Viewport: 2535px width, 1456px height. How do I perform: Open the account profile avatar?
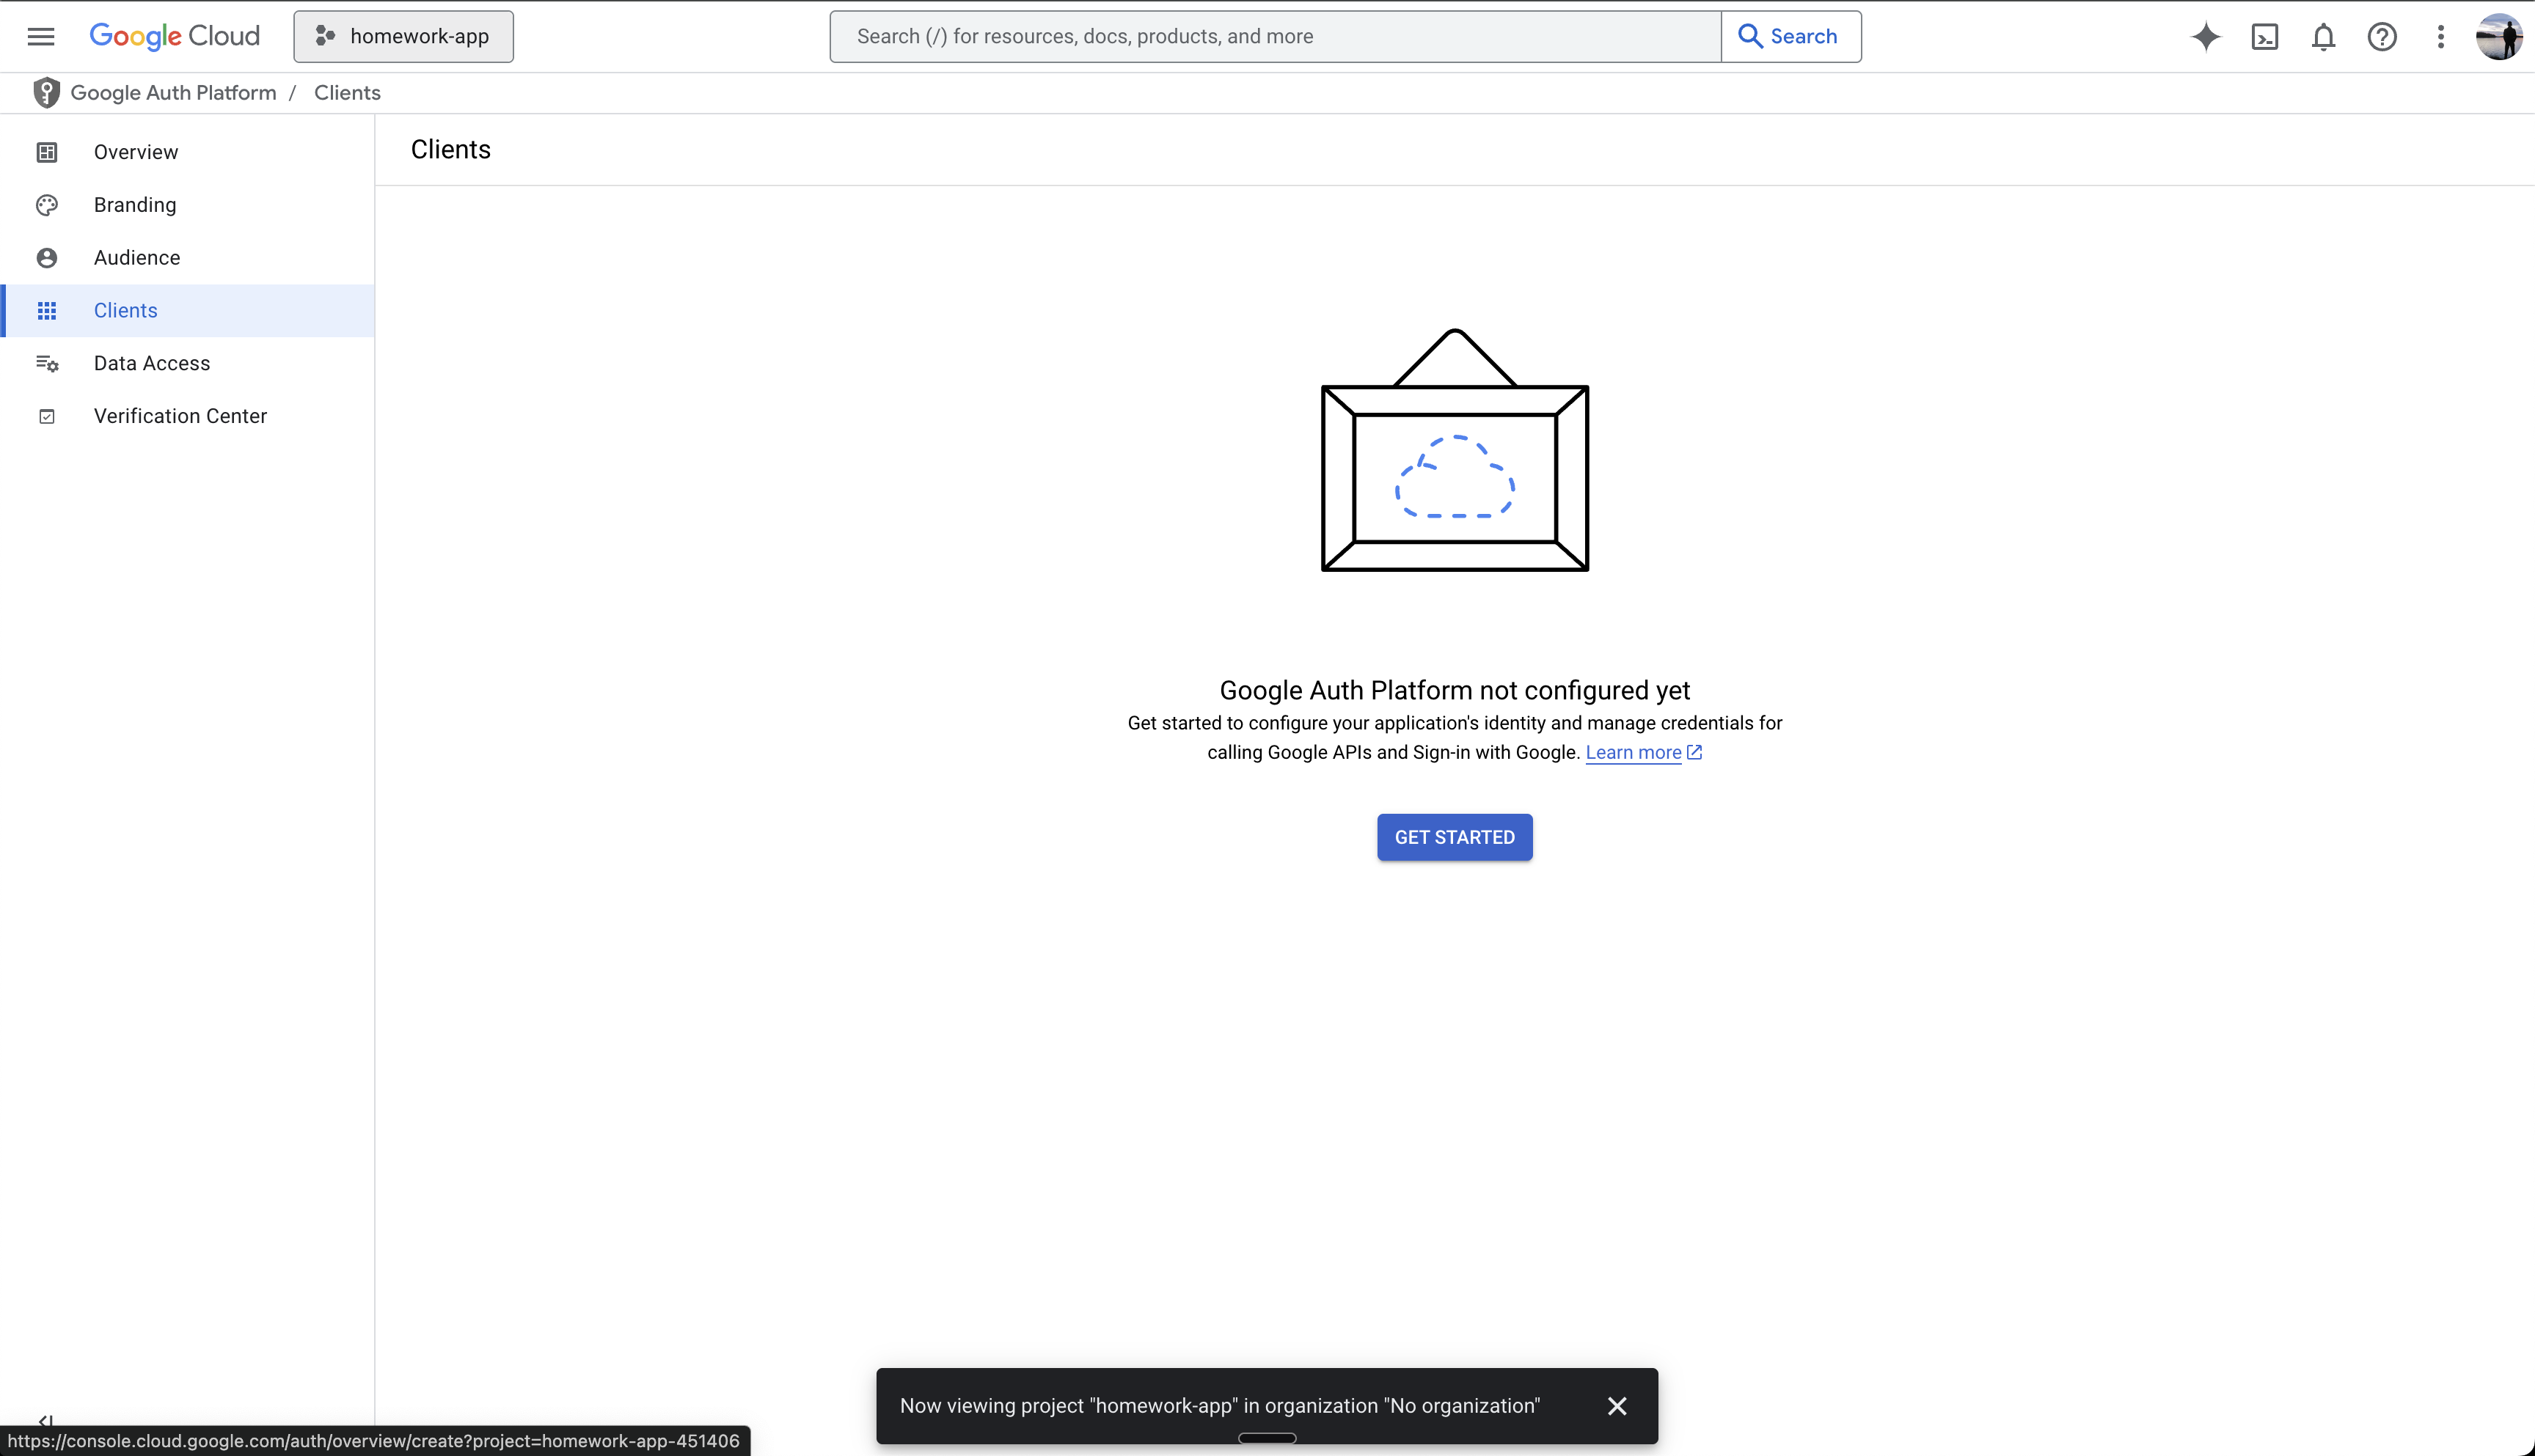(2498, 37)
